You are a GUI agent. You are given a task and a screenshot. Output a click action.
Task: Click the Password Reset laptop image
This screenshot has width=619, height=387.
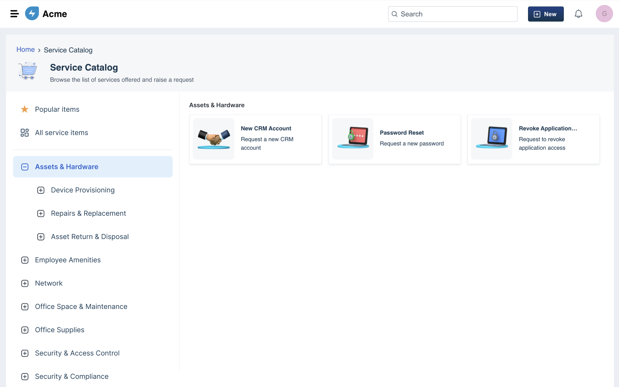353,139
